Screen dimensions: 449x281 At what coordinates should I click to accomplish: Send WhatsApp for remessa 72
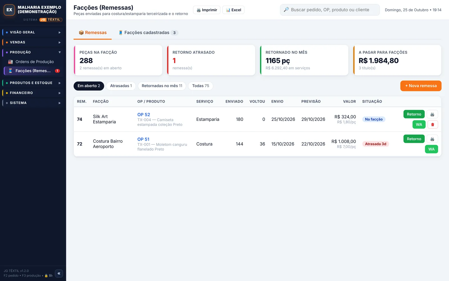pyautogui.click(x=431, y=149)
